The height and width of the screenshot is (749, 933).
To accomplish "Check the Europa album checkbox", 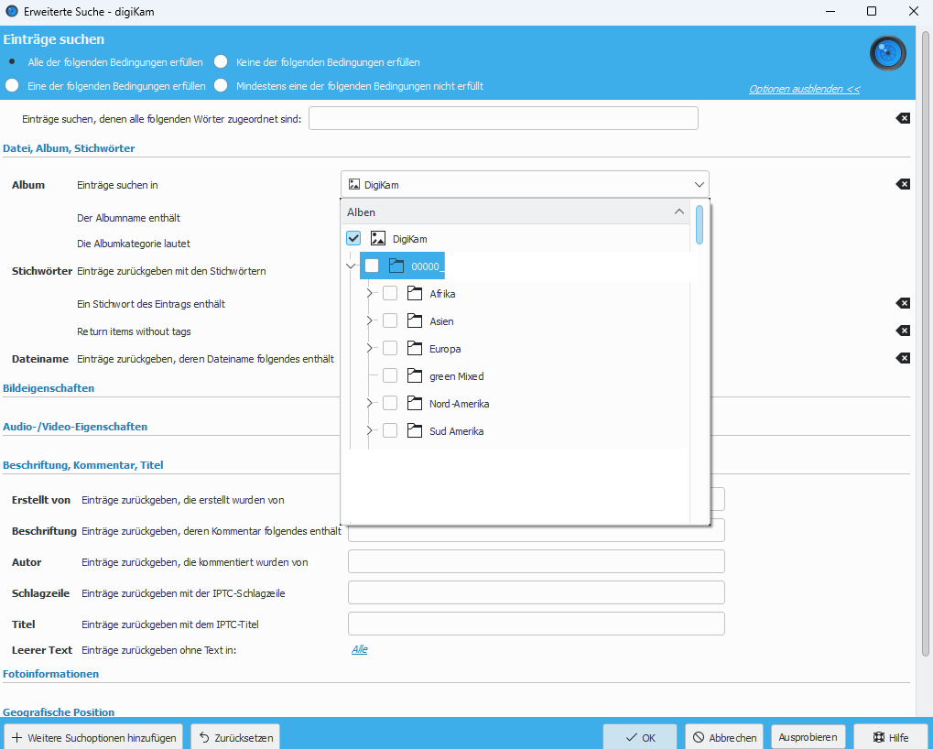I will click(x=390, y=349).
